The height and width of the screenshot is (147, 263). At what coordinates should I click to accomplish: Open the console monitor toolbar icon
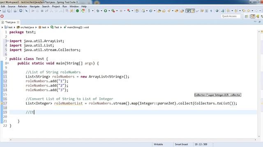click(21, 11)
